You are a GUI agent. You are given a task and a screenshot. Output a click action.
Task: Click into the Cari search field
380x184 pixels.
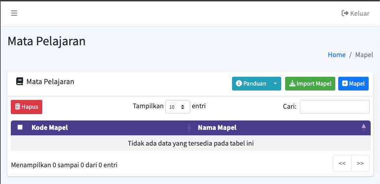tap(335, 107)
